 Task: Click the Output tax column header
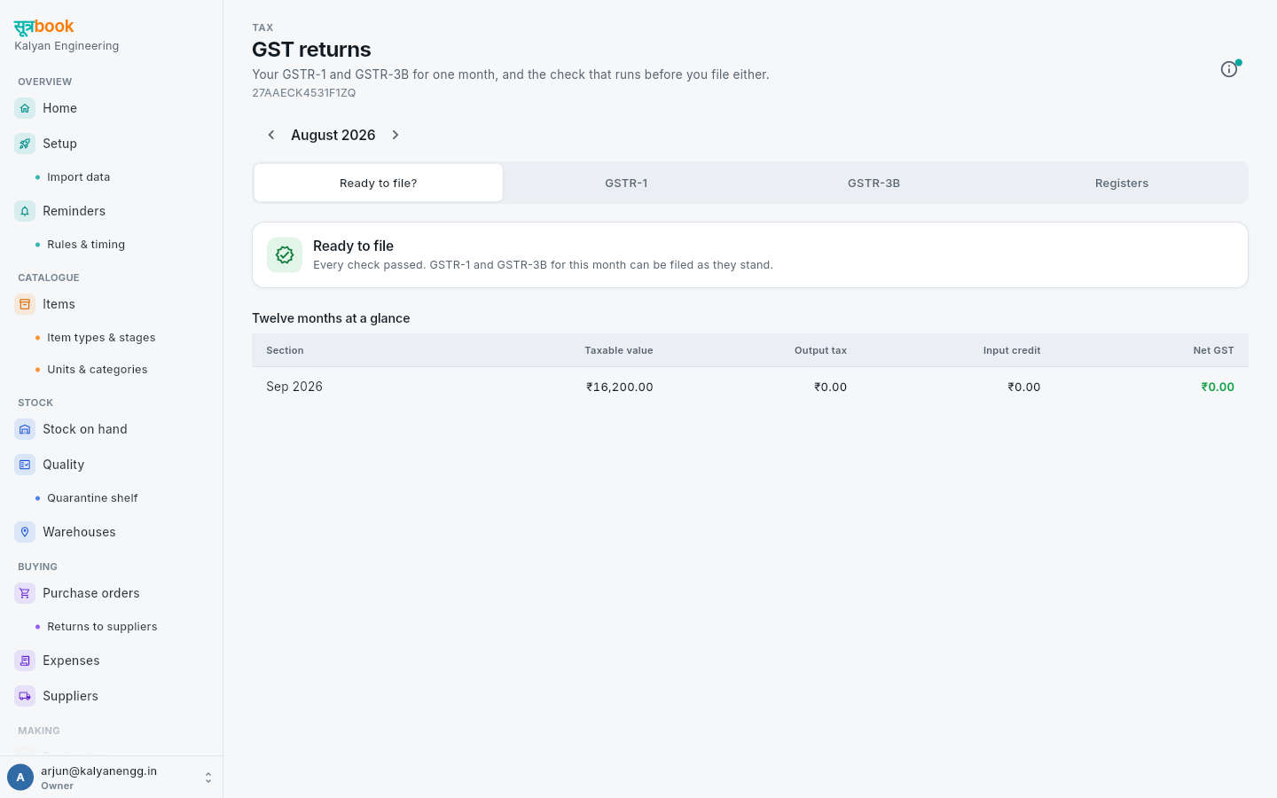click(x=820, y=350)
